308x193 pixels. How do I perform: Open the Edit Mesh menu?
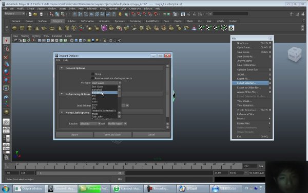point(92,9)
